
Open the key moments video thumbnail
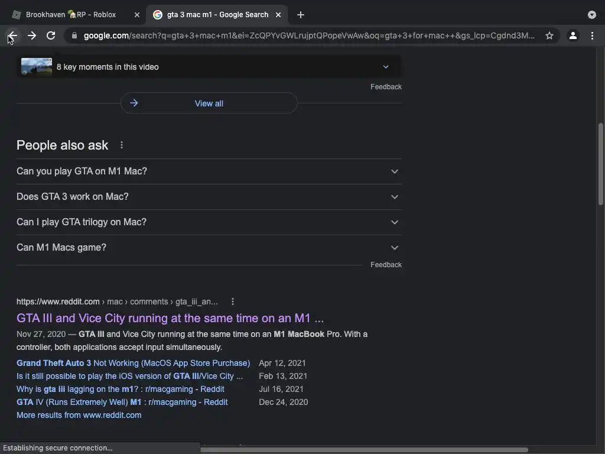point(37,67)
